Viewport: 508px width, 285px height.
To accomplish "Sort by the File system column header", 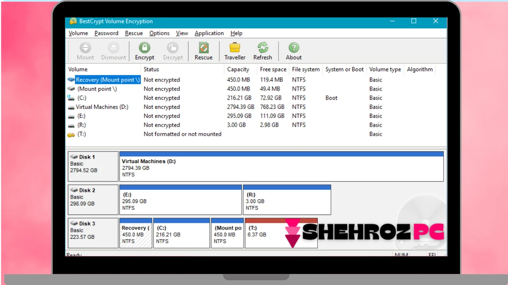I will point(306,69).
